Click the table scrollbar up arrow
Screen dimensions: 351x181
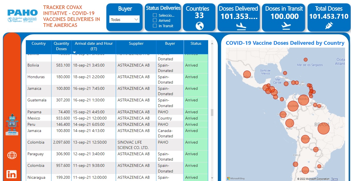[212, 44]
